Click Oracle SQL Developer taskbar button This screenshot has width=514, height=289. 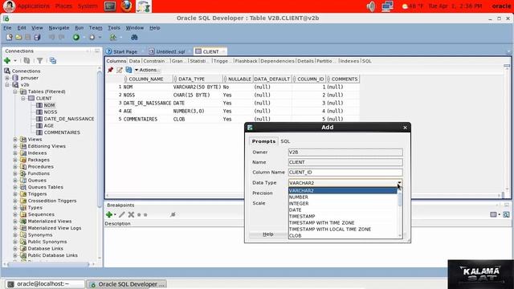coord(127,284)
